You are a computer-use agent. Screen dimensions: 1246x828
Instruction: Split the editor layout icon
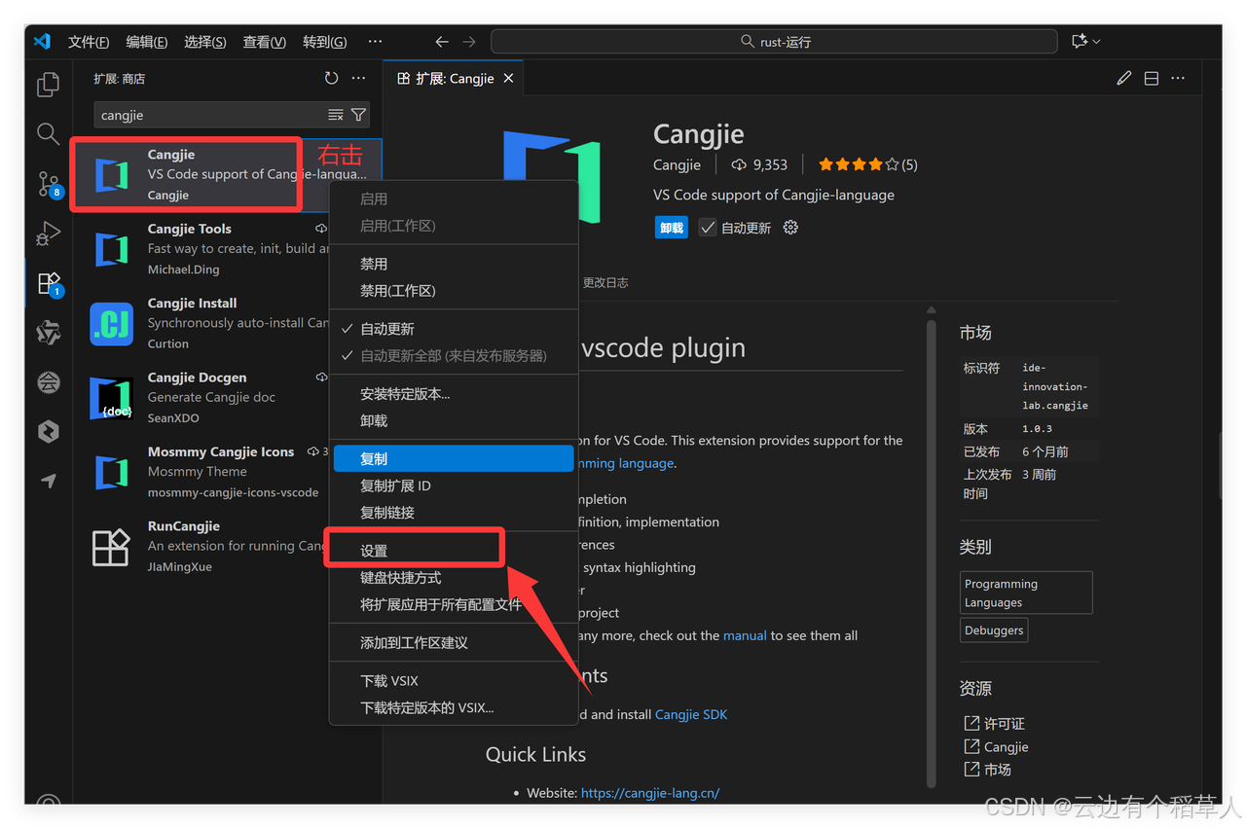(x=1152, y=79)
